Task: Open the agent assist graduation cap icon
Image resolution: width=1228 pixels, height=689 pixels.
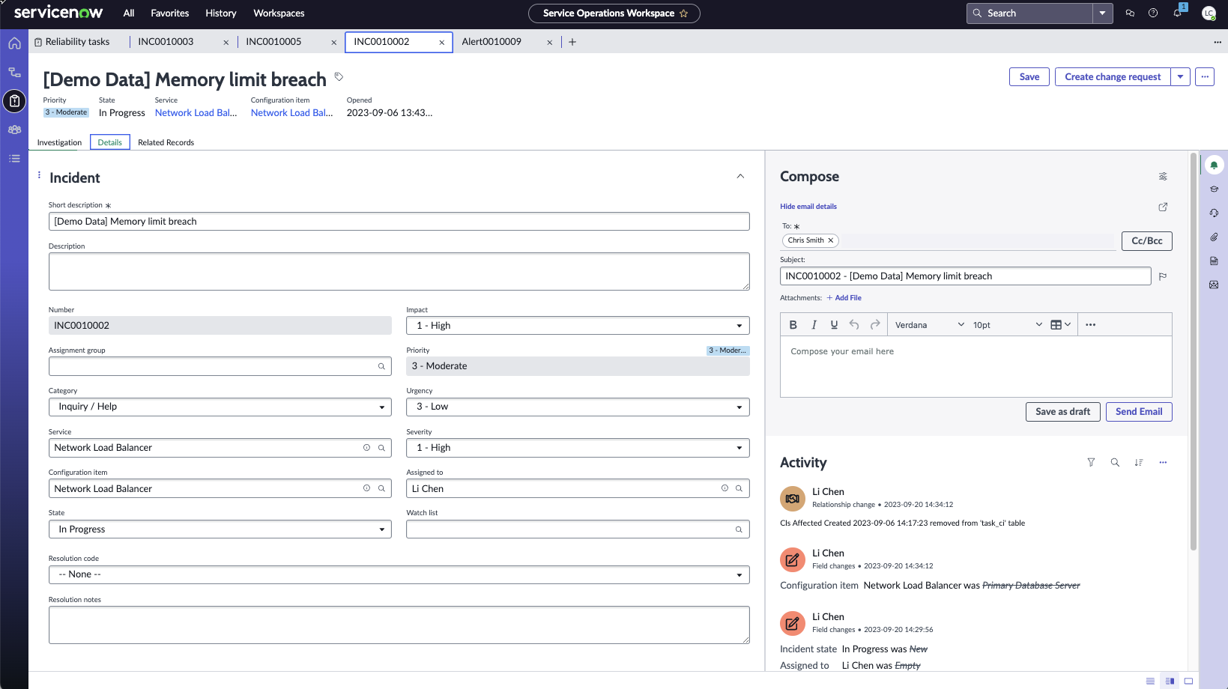Action: coord(1214,189)
